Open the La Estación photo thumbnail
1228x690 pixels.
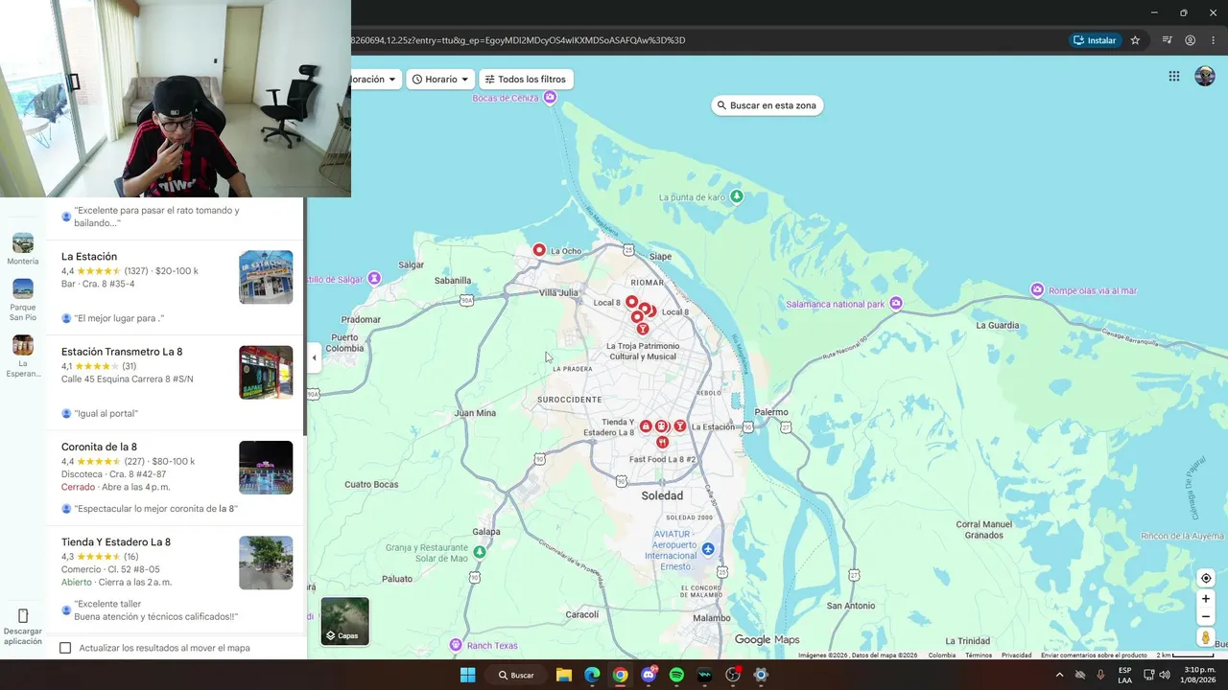(x=266, y=277)
